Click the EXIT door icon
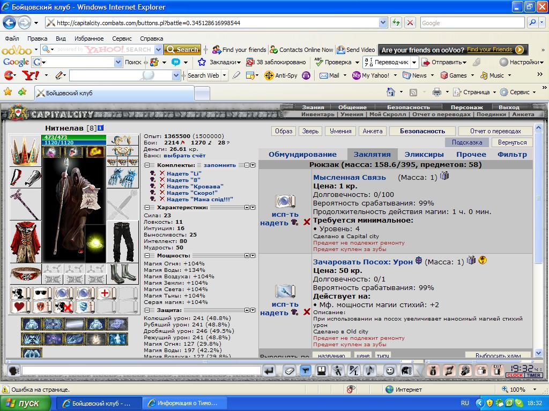 497,370
